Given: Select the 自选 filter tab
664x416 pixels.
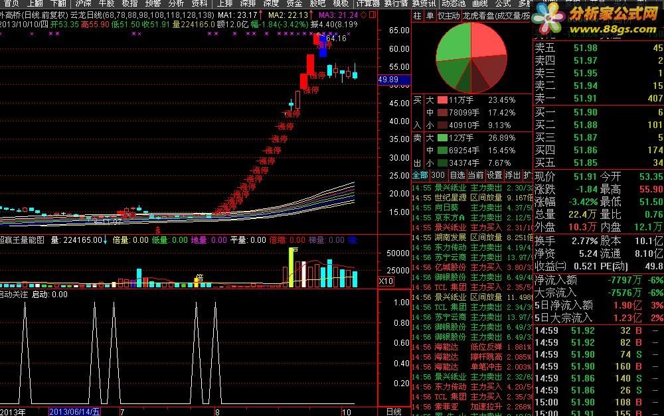Looking at the screenshot, I should coord(457,174).
